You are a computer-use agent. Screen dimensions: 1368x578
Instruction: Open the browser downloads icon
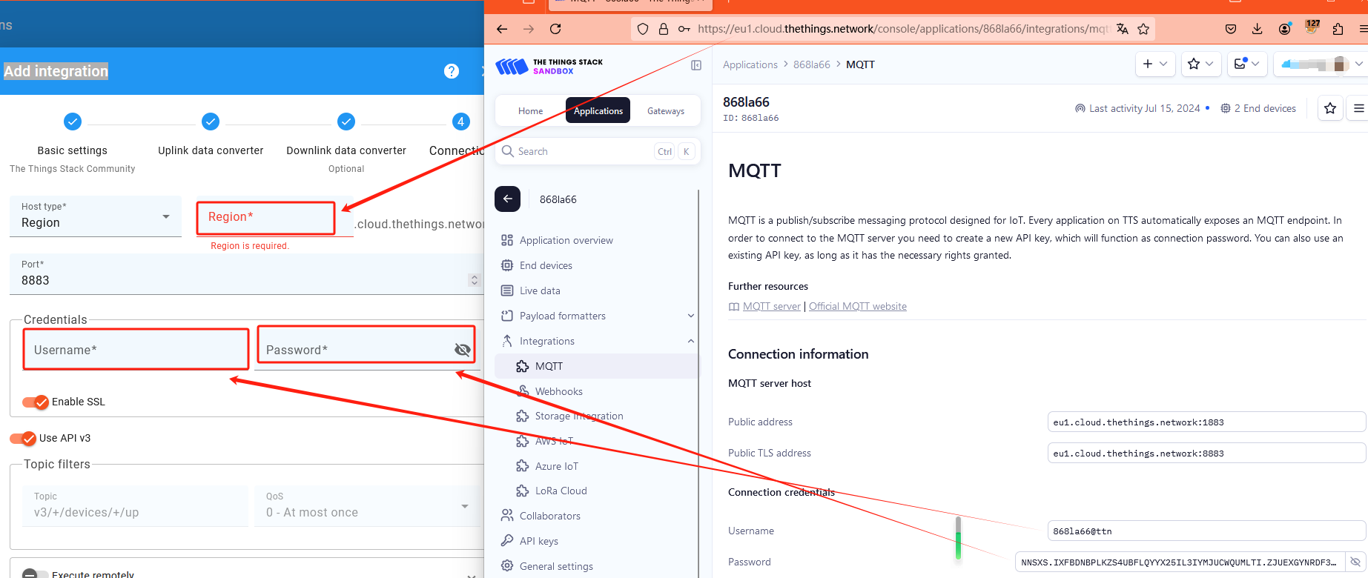pos(1257,29)
